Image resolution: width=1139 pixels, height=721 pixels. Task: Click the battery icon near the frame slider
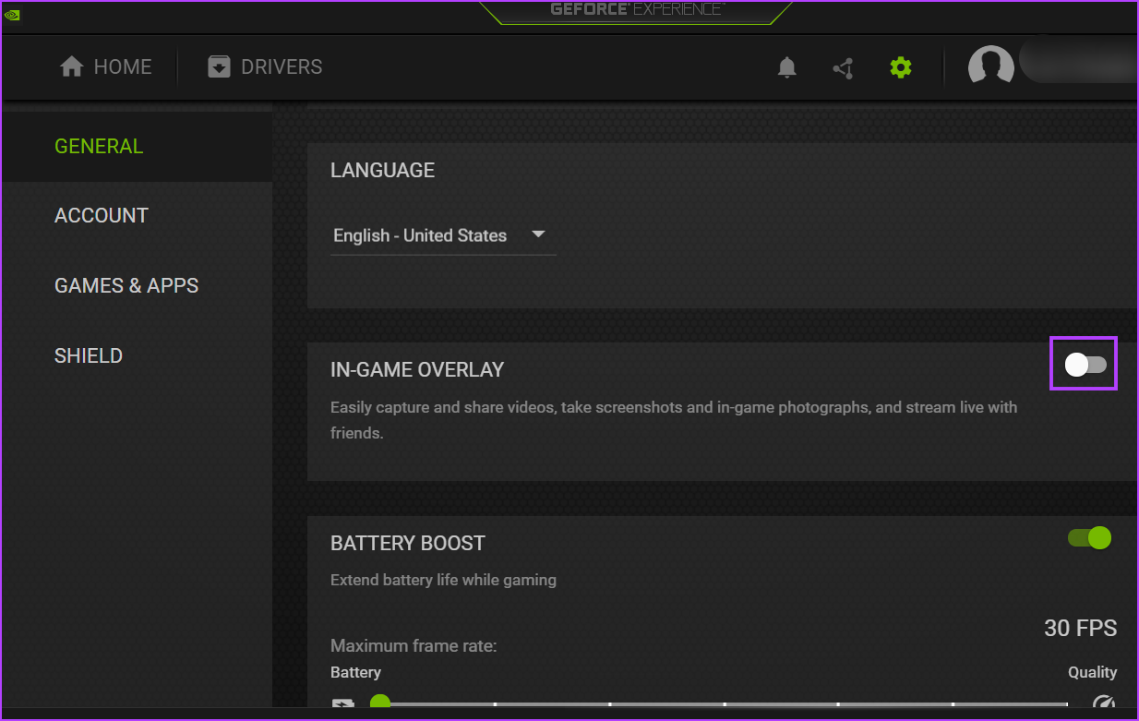click(342, 704)
